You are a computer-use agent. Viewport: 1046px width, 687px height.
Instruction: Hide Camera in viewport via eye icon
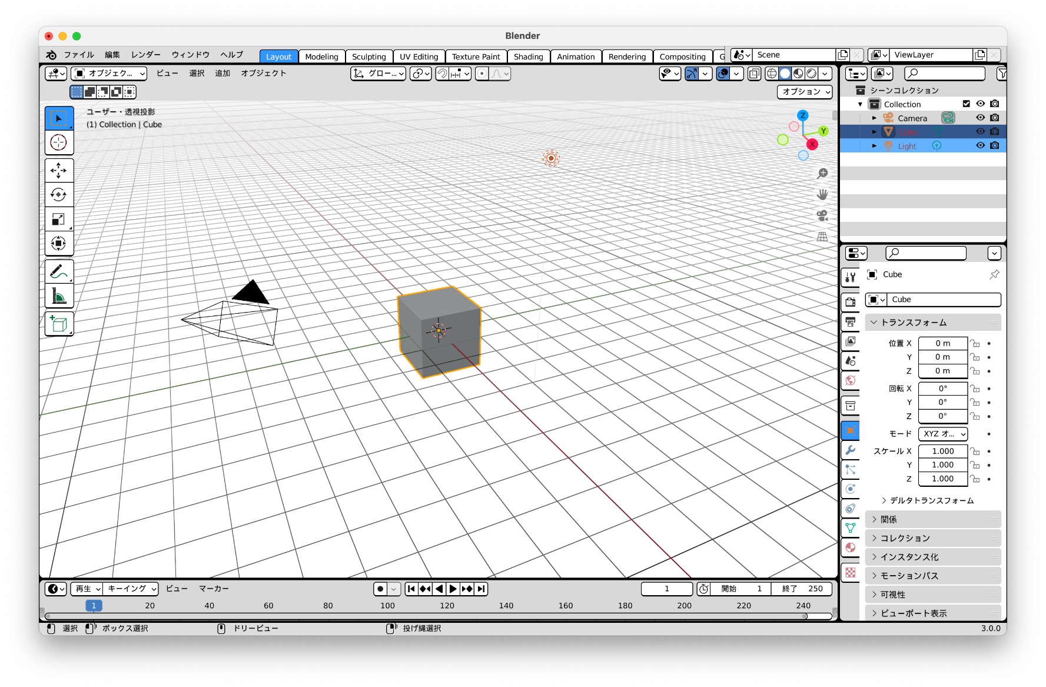click(x=980, y=118)
